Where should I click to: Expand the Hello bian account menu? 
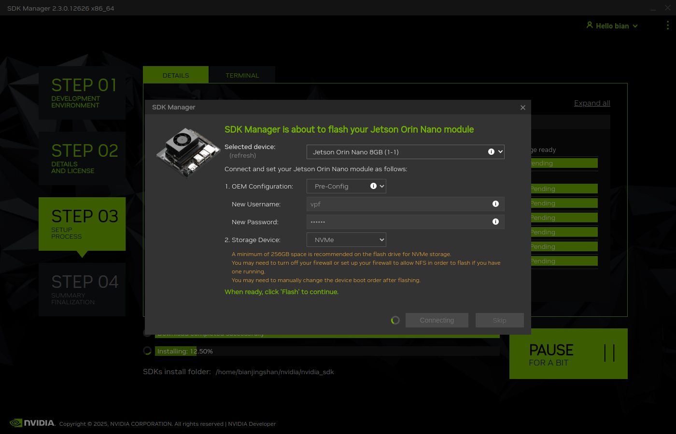[x=612, y=26]
